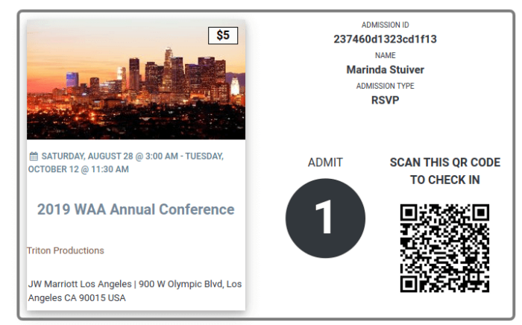Click the JW Marriott Los Angeles venue address
Screen dimensions: 522x325
pos(135,291)
